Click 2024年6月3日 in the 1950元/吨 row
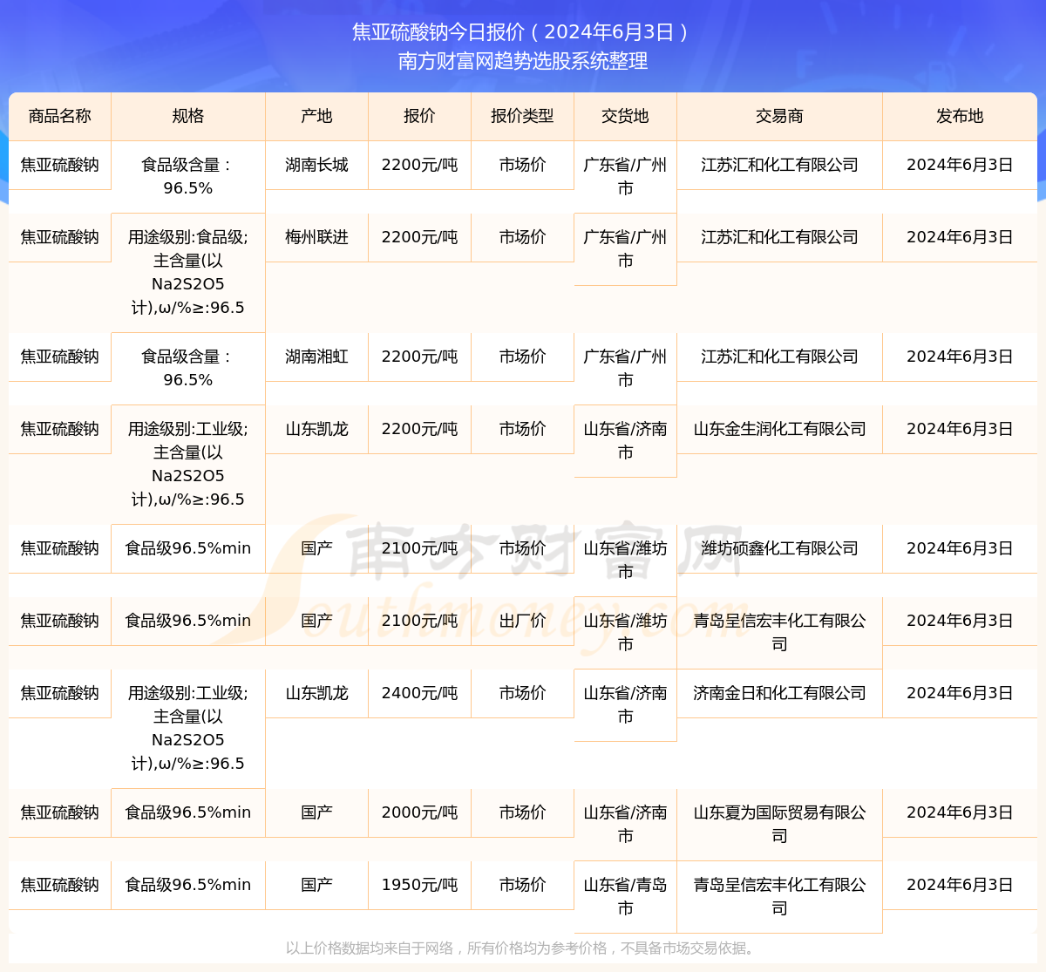 pos(960,885)
